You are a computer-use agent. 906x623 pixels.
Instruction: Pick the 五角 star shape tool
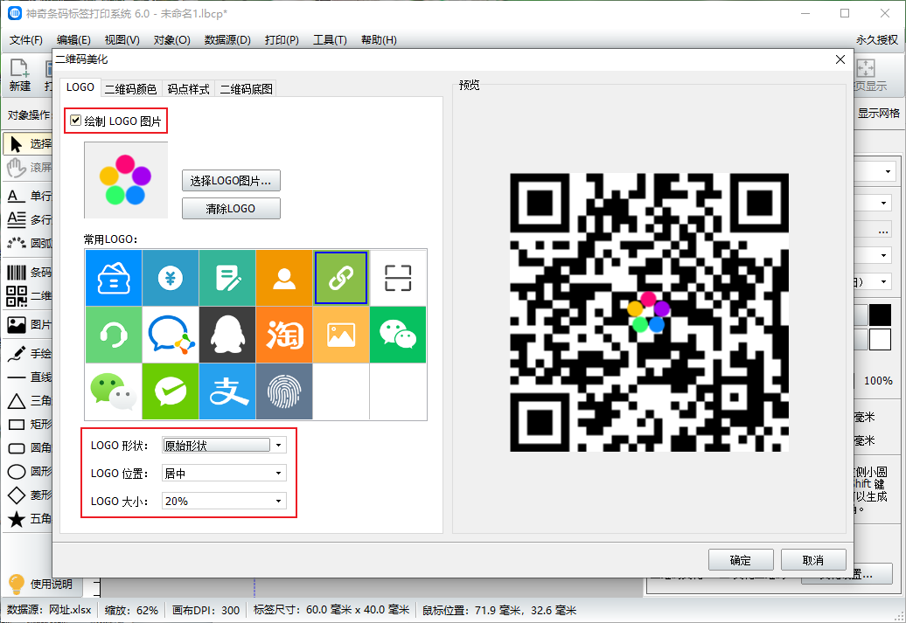pos(29,518)
